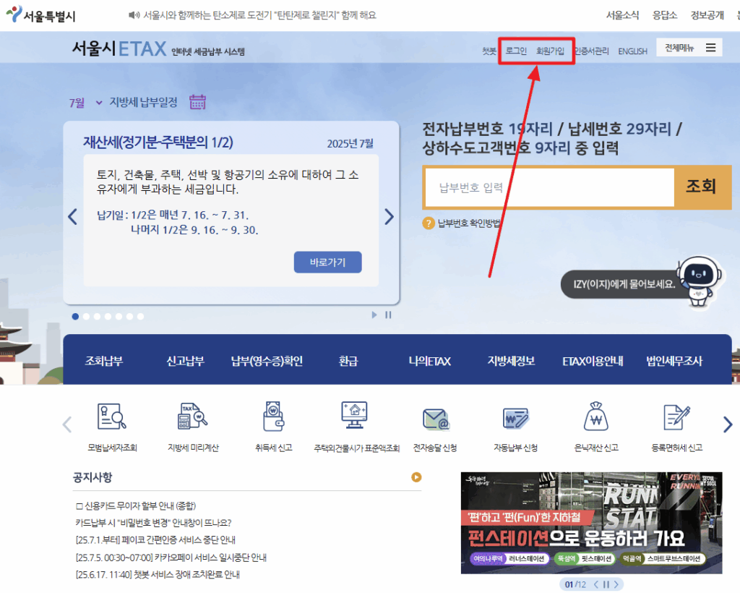Show previous bottom banner
Screen dimensions: 740x593
tap(596, 584)
